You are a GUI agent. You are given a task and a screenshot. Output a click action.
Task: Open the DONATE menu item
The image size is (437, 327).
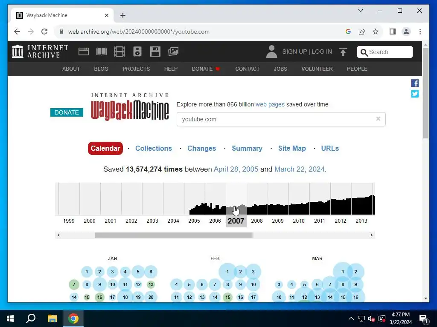click(206, 69)
